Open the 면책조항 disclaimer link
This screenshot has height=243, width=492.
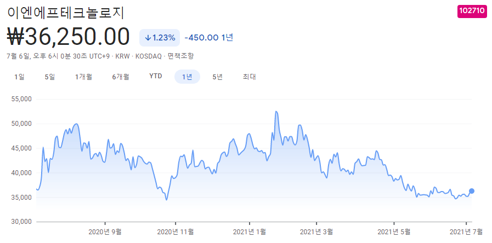(x=181, y=56)
